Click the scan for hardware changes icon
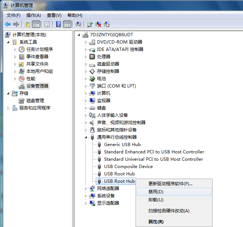The image size is (243, 227). pyautogui.click(x=78, y=25)
